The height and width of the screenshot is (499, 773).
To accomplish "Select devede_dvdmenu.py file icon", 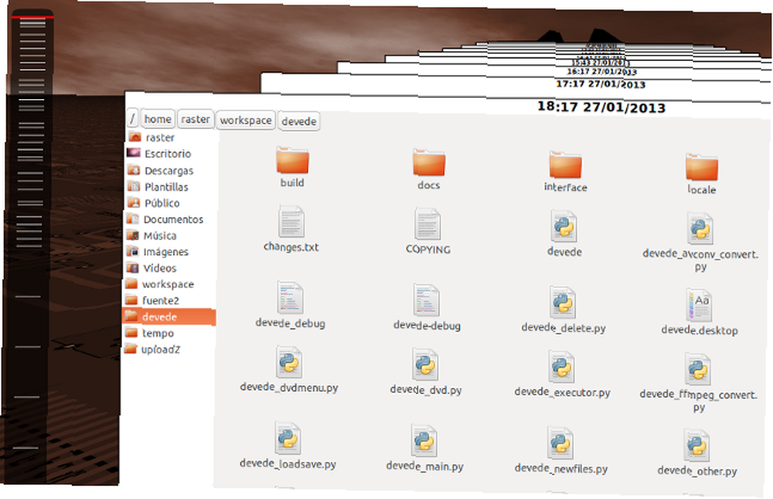I will click(289, 362).
